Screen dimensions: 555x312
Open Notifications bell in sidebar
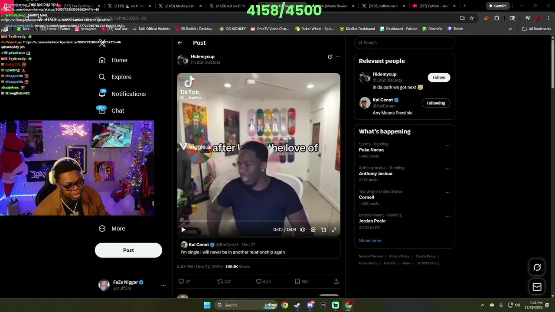[x=102, y=94]
